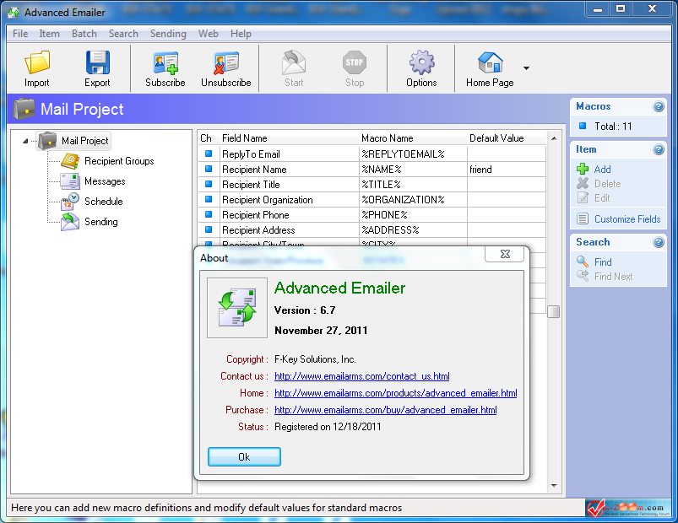
Task: Open Options via the gear icon
Action: (x=421, y=62)
